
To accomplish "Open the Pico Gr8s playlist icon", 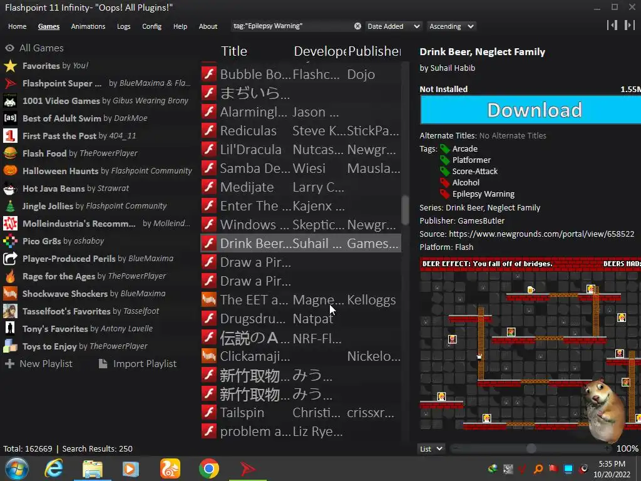I will click(10, 241).
